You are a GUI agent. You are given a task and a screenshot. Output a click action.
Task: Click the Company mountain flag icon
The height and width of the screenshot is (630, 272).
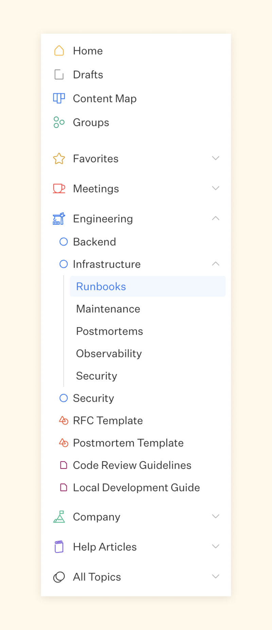(x=59, y=517)
